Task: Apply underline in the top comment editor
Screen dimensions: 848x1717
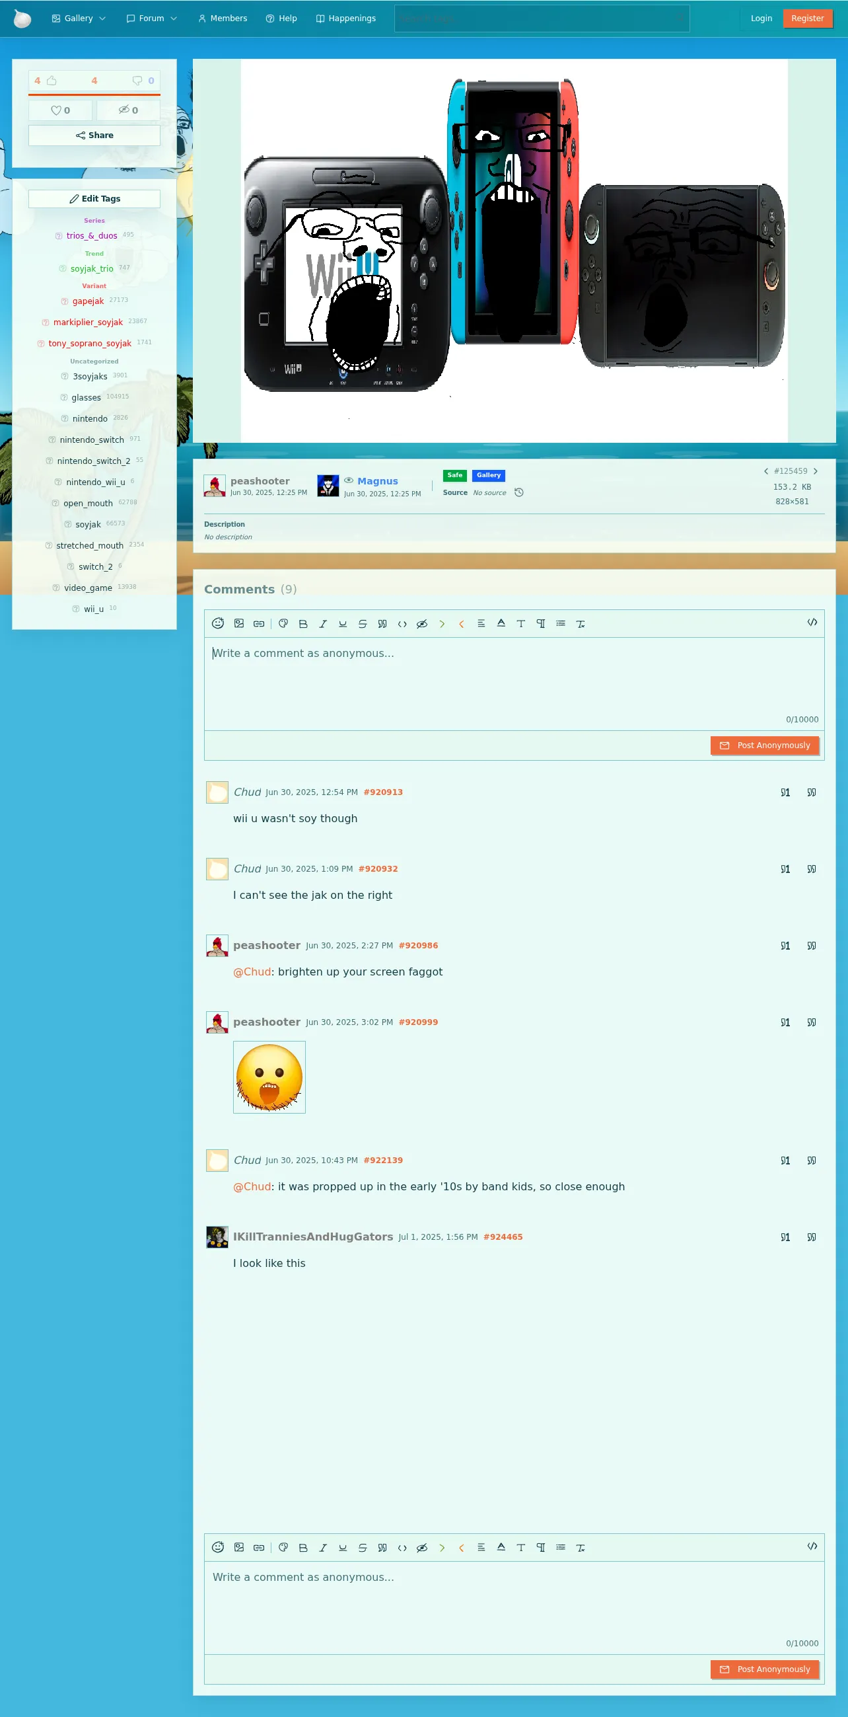Action: point(342,623)
